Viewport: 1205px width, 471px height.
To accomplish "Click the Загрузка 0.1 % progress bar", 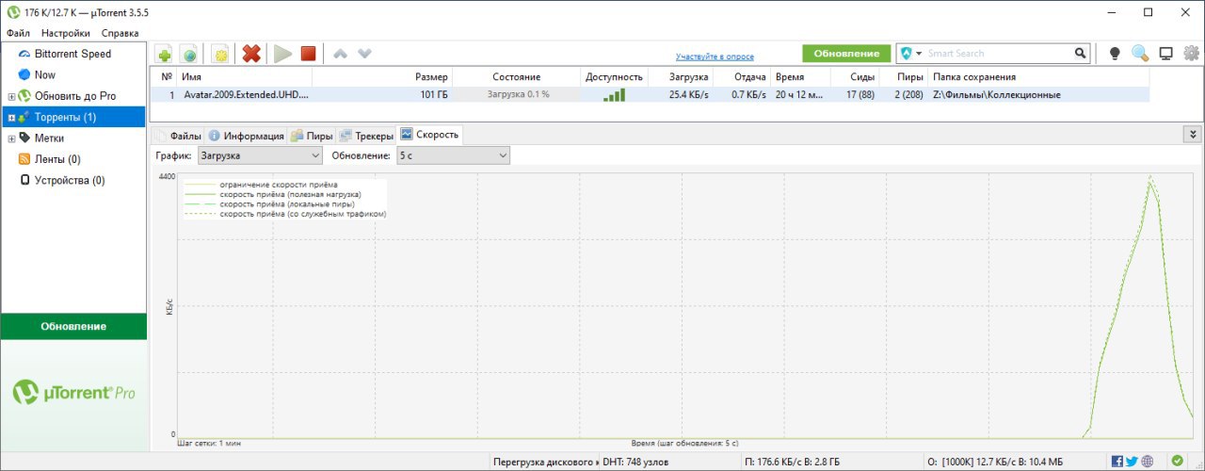I will coord(517,94).
